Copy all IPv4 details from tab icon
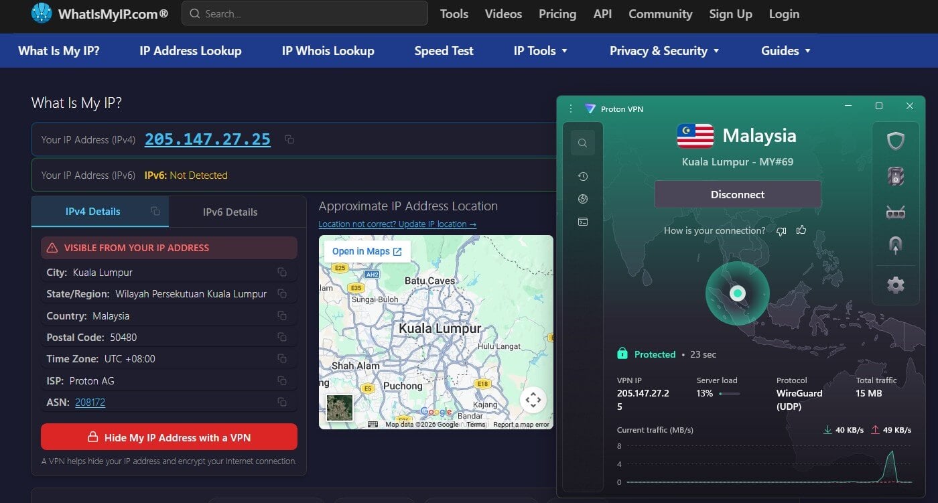This screenshot has width=938, height=503. click(155, 211)
